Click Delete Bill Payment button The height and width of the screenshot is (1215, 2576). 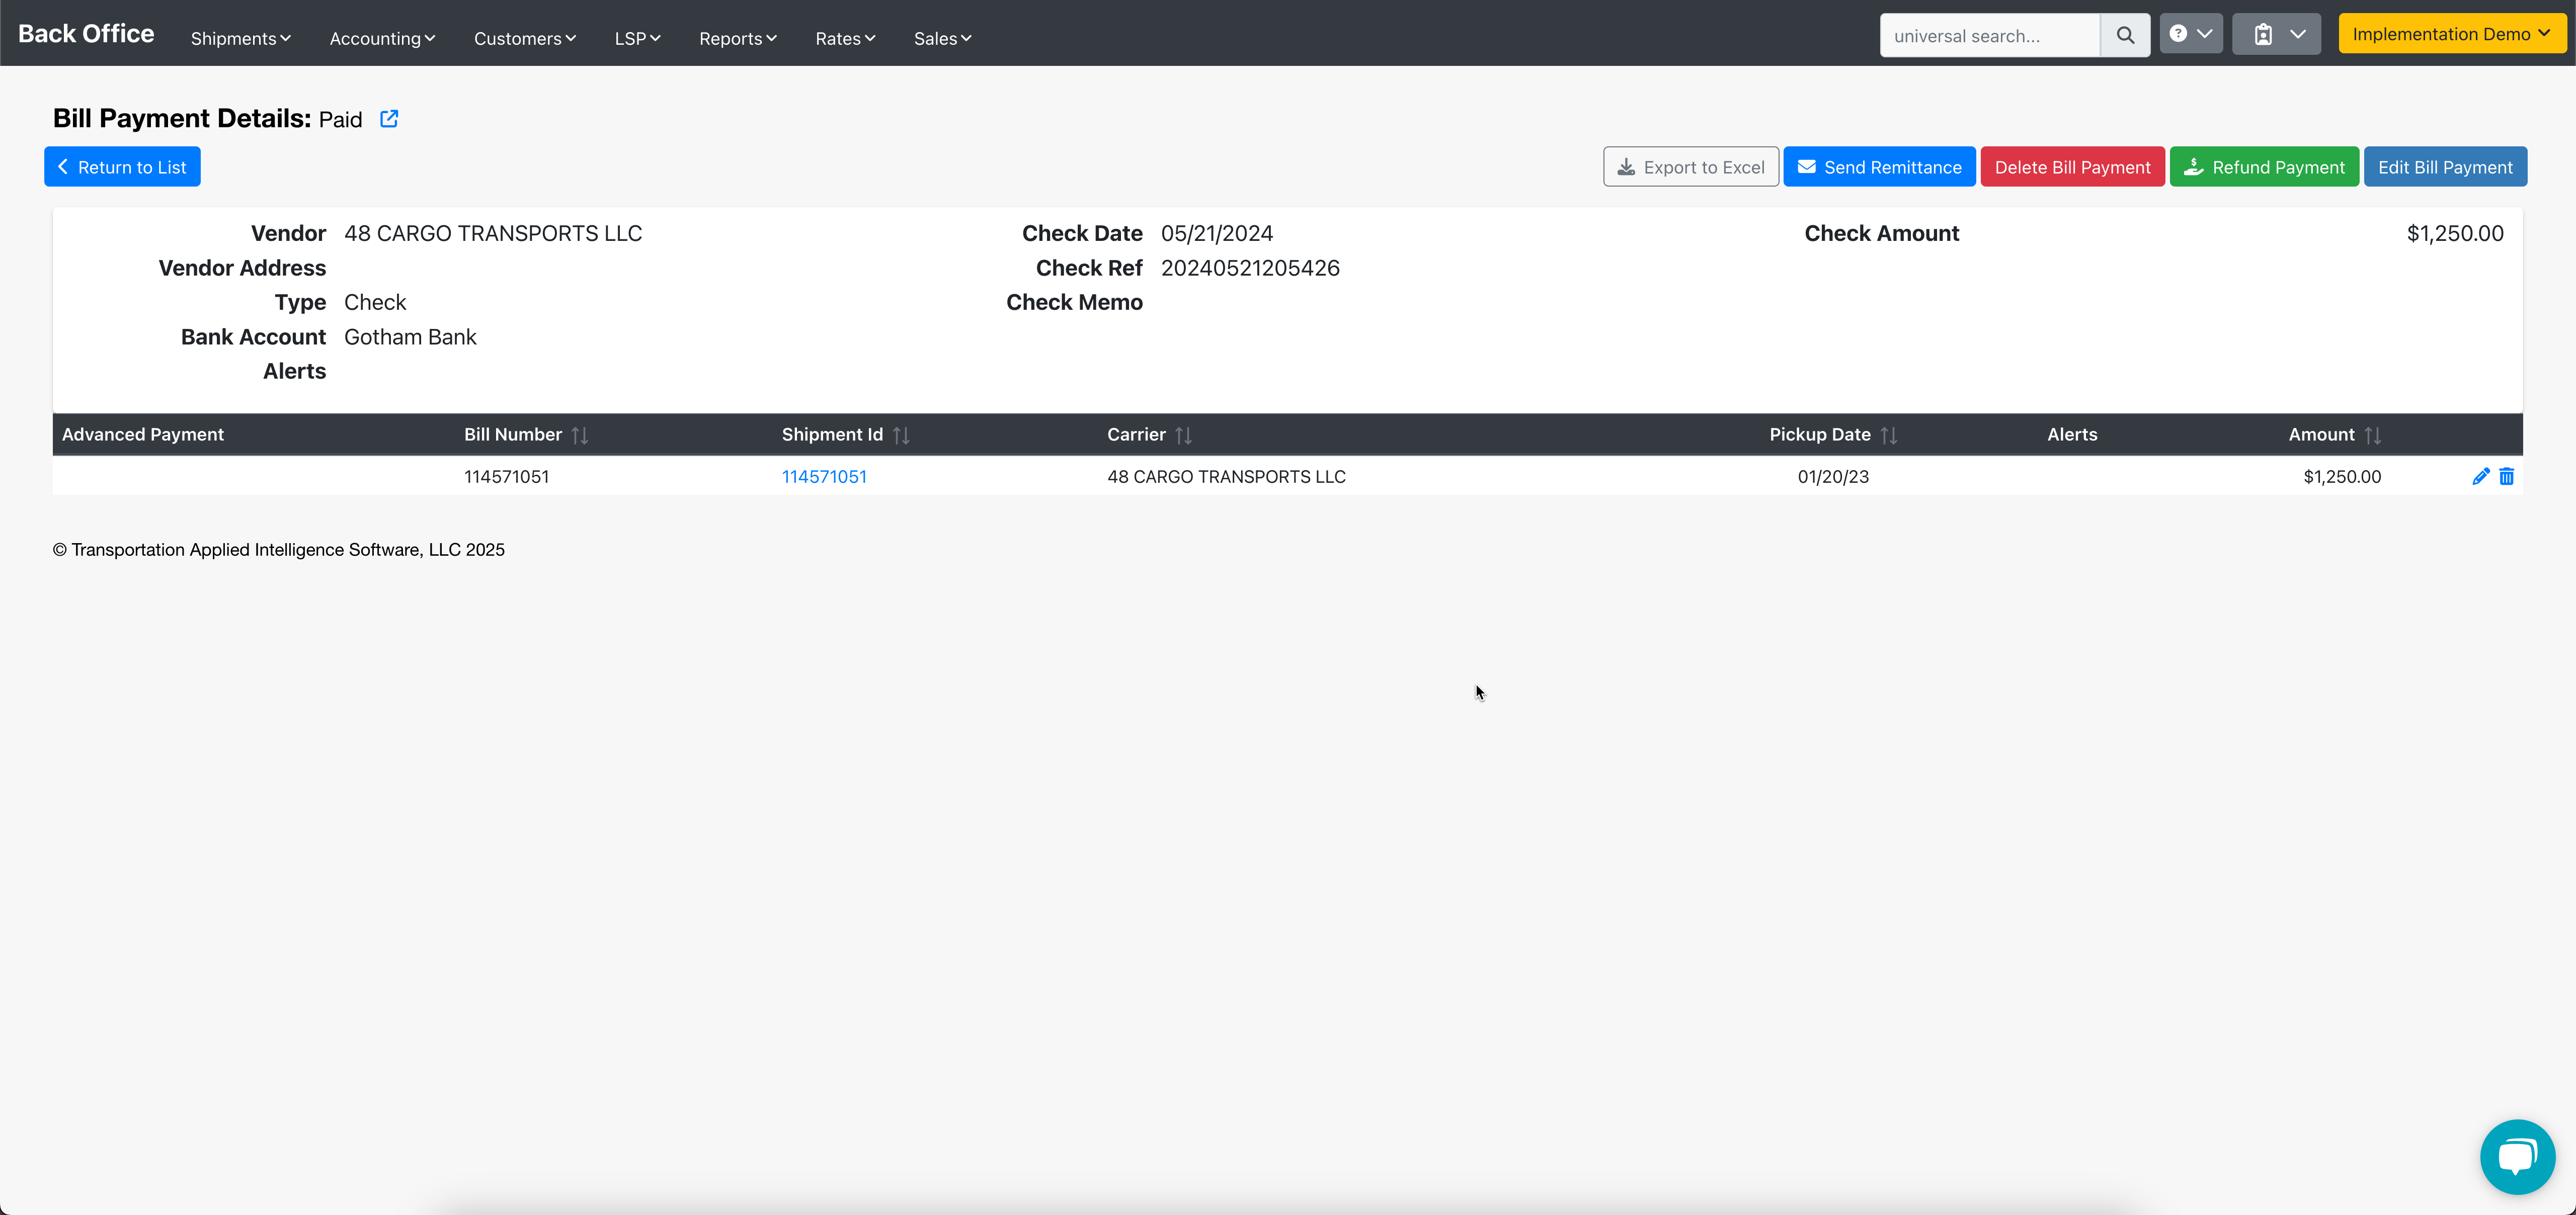(x=2072, y=167)
